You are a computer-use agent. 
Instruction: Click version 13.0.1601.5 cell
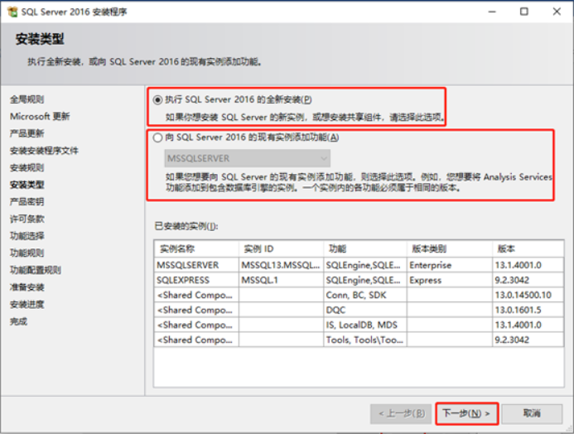pos(528,310)
